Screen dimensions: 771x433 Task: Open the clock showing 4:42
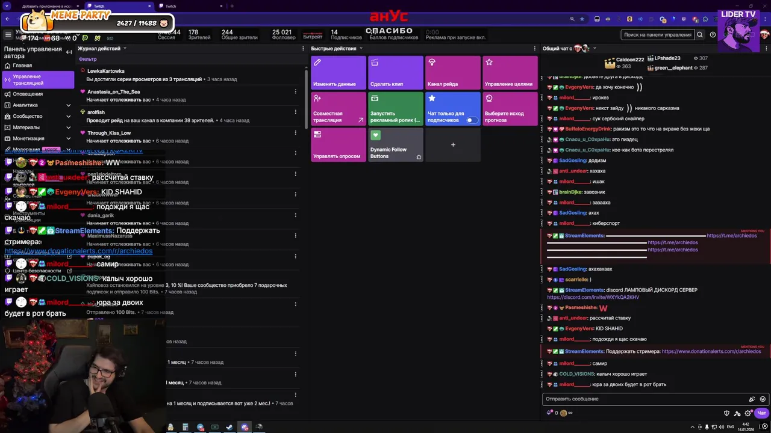746,427
